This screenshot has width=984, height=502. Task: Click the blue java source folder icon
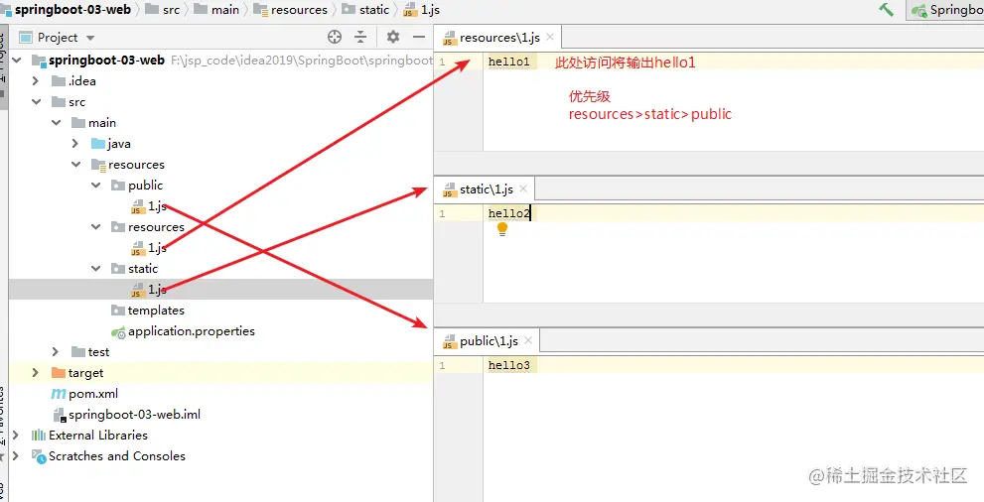pos(98,144)
